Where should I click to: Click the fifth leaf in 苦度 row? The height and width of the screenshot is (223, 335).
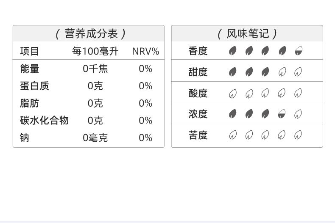coord(299,135)
